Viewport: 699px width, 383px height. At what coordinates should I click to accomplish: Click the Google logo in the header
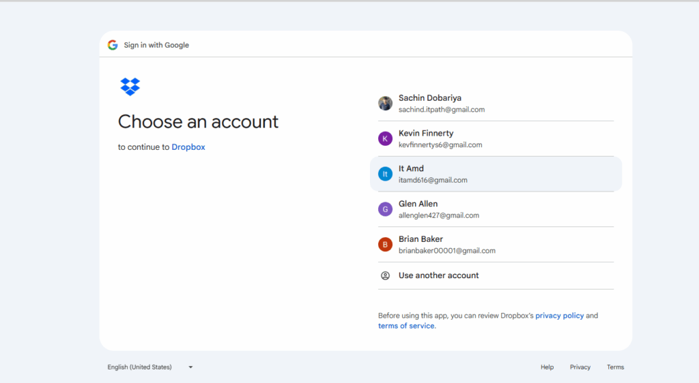[113, 45]
